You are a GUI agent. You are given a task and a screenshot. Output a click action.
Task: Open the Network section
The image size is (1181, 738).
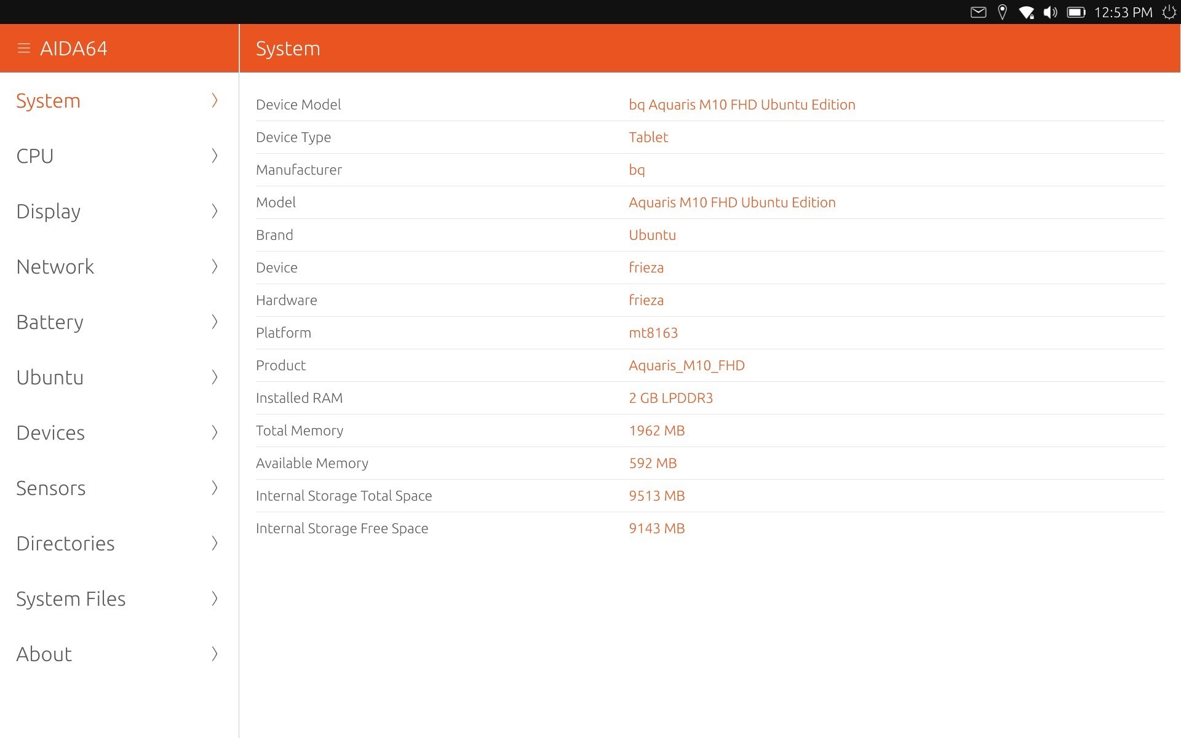coord(55,266)
